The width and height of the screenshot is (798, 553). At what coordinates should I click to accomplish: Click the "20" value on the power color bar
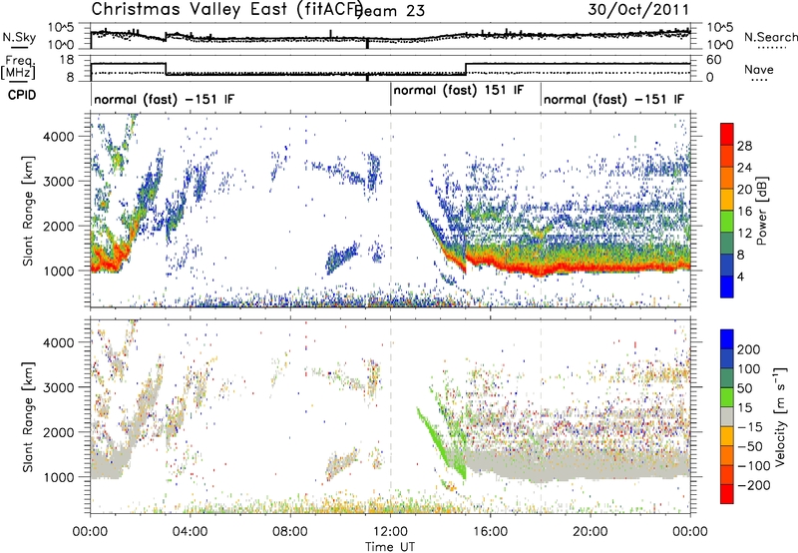click(x=744, y=190)
